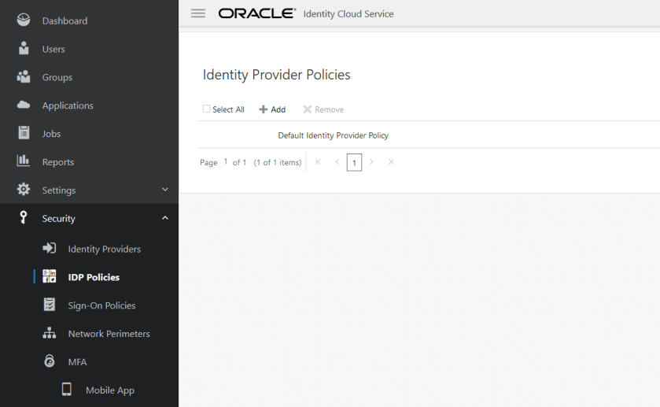Open Default Identity Provider Policy

pos(333,135)
